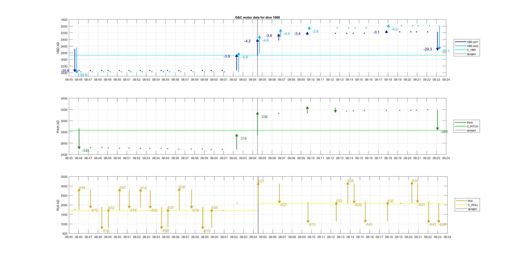Click the dark blue '-3.4' data label
The height and width of the screenshot is (262, 530).
pos(297,34)
